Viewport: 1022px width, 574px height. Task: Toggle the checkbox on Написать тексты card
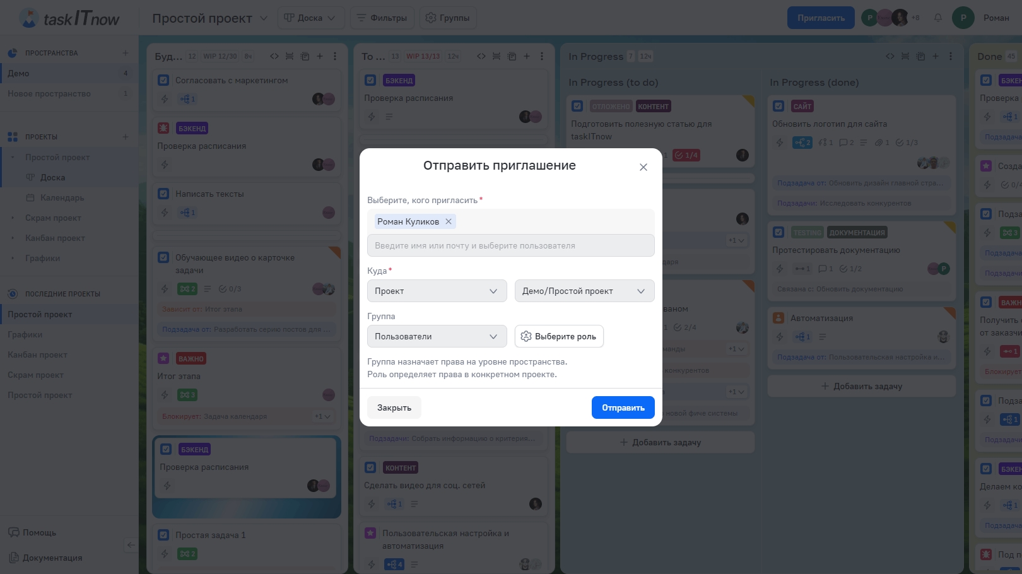pyautogui.click(x=163, y=194)
